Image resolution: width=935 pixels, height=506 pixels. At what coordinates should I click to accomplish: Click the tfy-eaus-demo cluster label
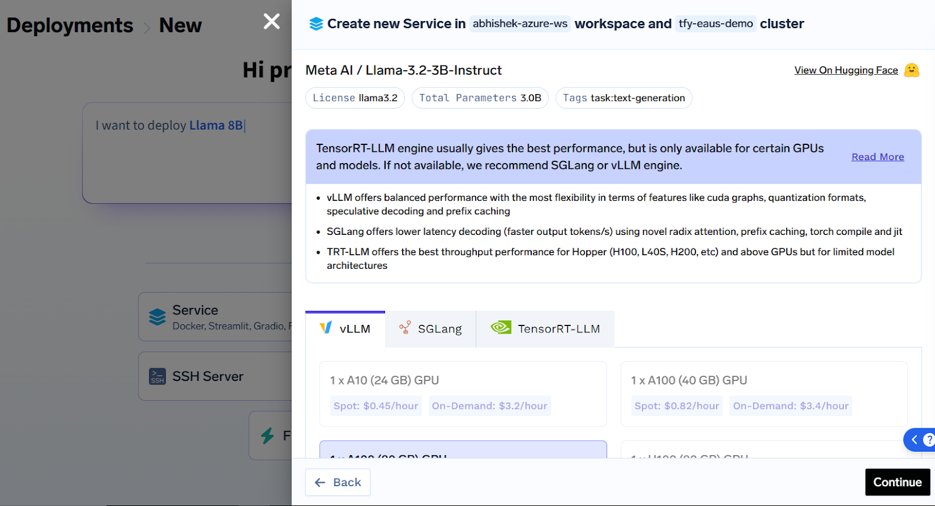(716, 24)
